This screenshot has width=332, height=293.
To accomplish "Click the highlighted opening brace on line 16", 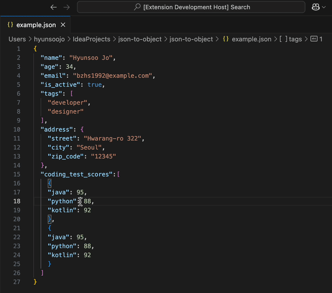I will (x=50, y=183).
